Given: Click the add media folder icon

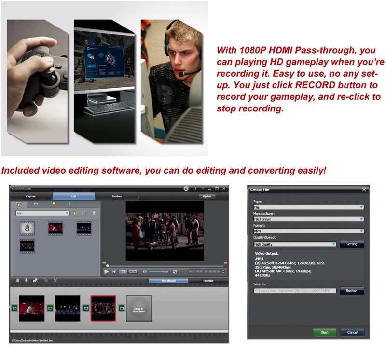Looking at the screenshot, I should 76,213.
